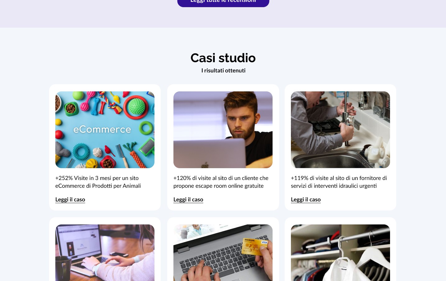This screenshot has width=446, height=281.
Task: Open the woman typing on laptop image
Action: click(105, 253)
